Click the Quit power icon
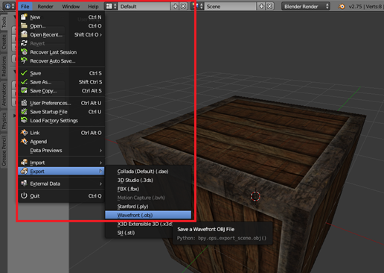This screenshot has height=273, width=384. click(24, 195)
